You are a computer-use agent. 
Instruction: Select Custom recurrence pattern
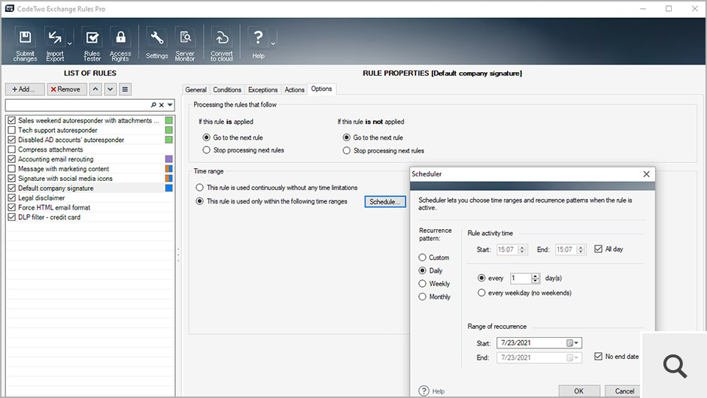coord(422,258)
